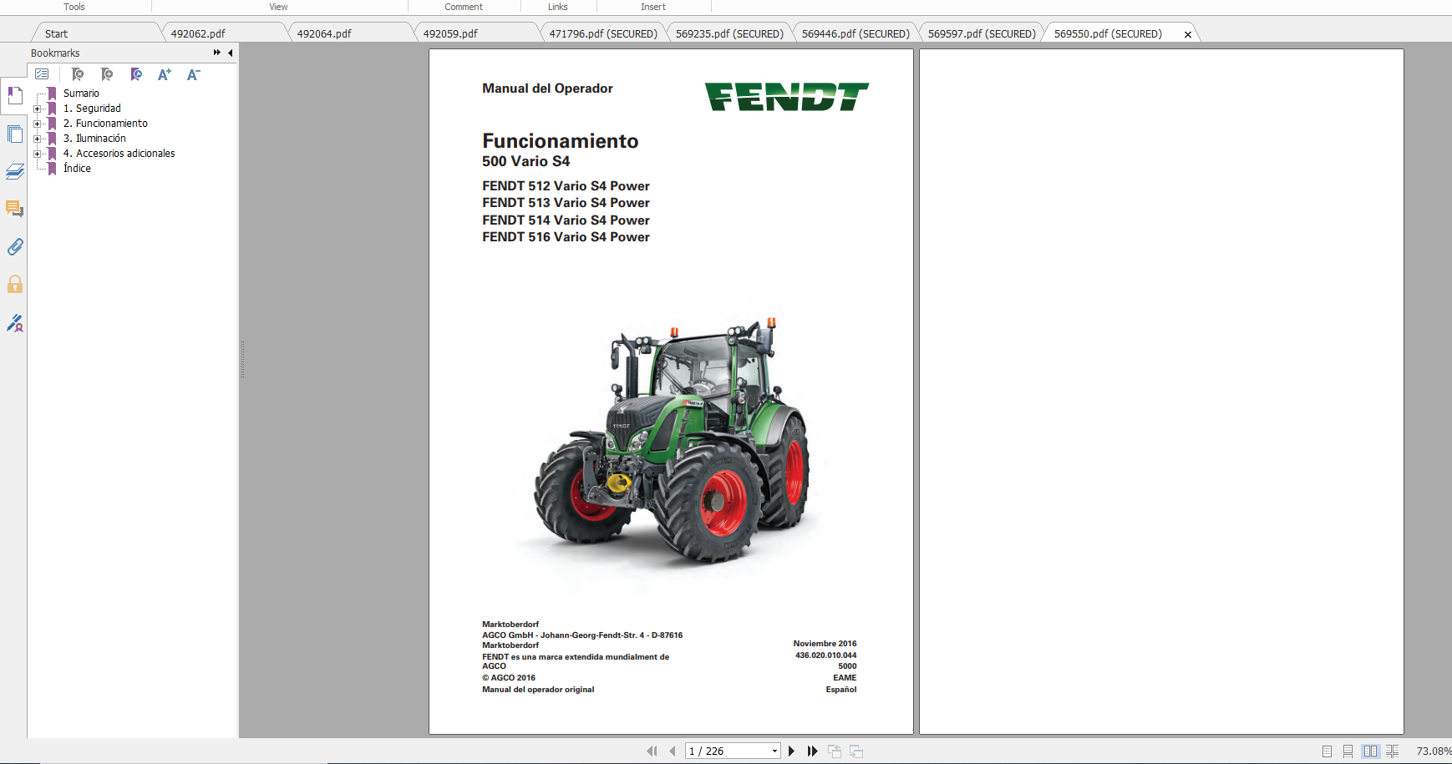Select the 2. Funcionamiento bookmark

pos(105,124)
